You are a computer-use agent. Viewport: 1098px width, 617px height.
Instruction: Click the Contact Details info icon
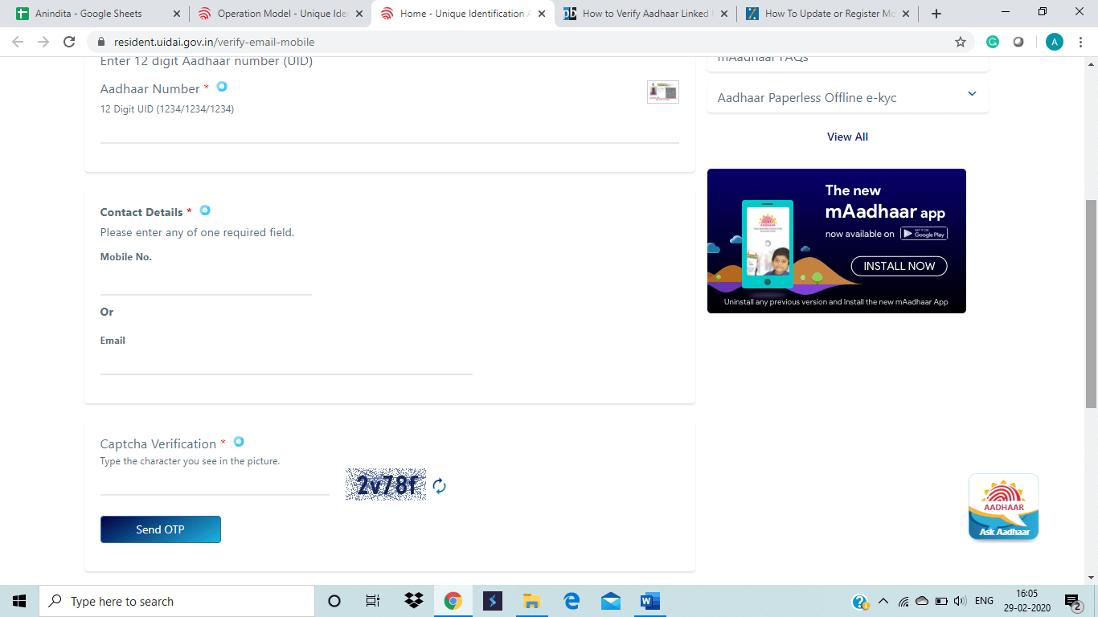[205, 210]
